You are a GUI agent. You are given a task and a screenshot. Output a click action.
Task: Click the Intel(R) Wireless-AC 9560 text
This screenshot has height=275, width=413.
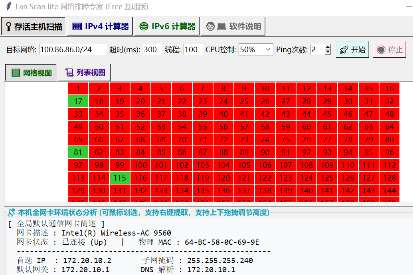(116, 233)
